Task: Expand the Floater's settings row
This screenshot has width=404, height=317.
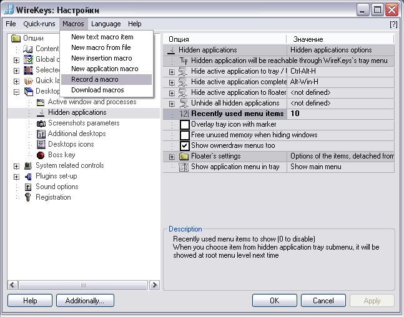Action: pyautogui.click(x=172, y=157)
